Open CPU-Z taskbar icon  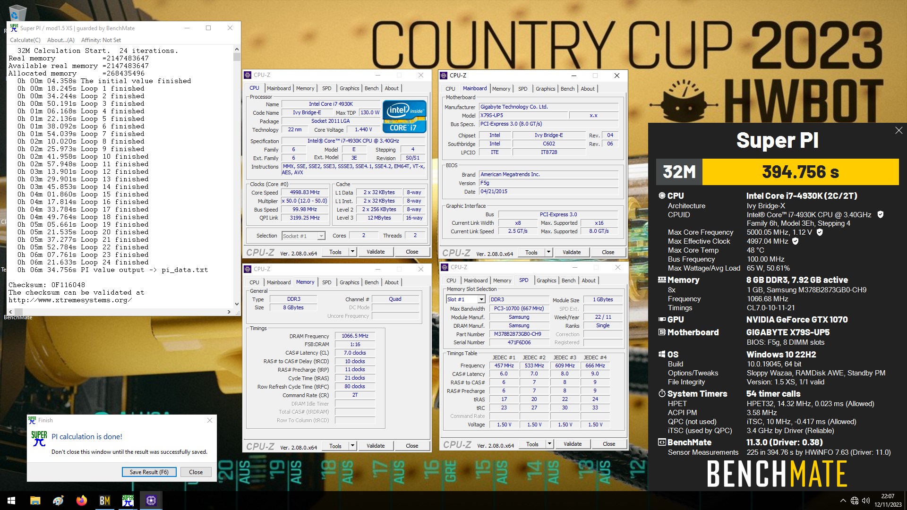click(151, 501)
